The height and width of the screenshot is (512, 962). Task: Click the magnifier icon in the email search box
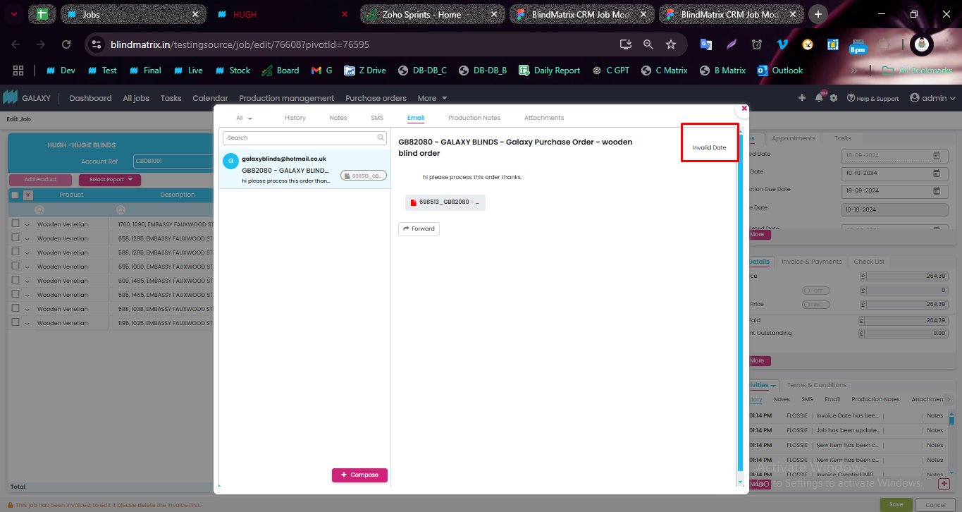[381, 138]
